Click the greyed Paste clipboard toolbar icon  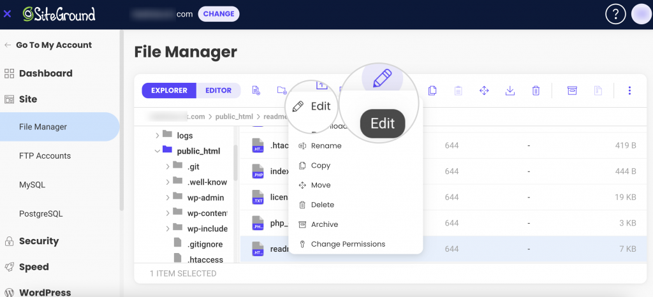pyautogui.click(x=458, y=91)
